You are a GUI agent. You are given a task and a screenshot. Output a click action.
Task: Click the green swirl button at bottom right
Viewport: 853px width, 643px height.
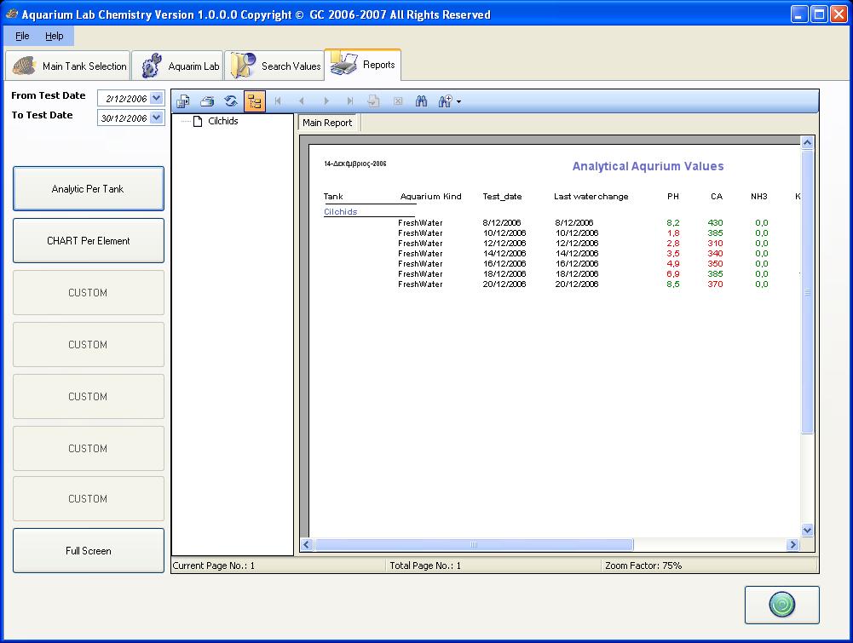pyautogui.click(x=781, y=605)
